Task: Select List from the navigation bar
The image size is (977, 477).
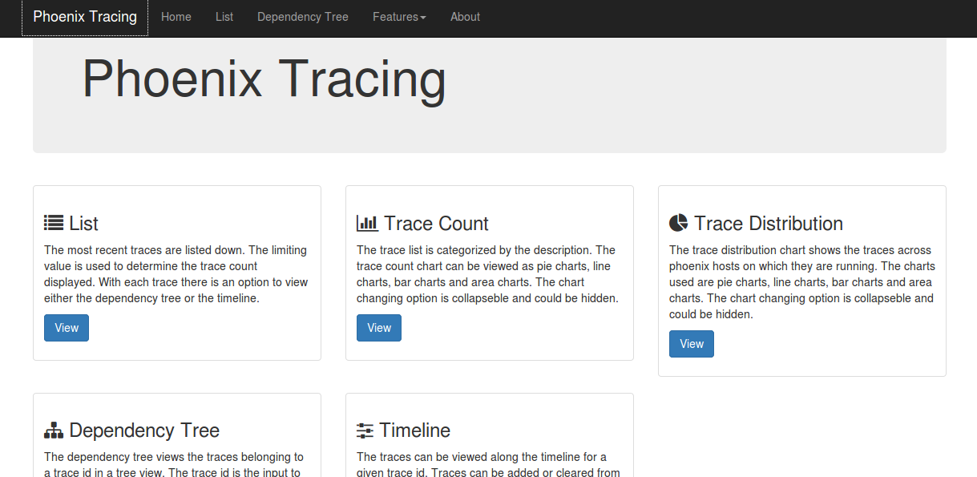Action: (224, 16)
